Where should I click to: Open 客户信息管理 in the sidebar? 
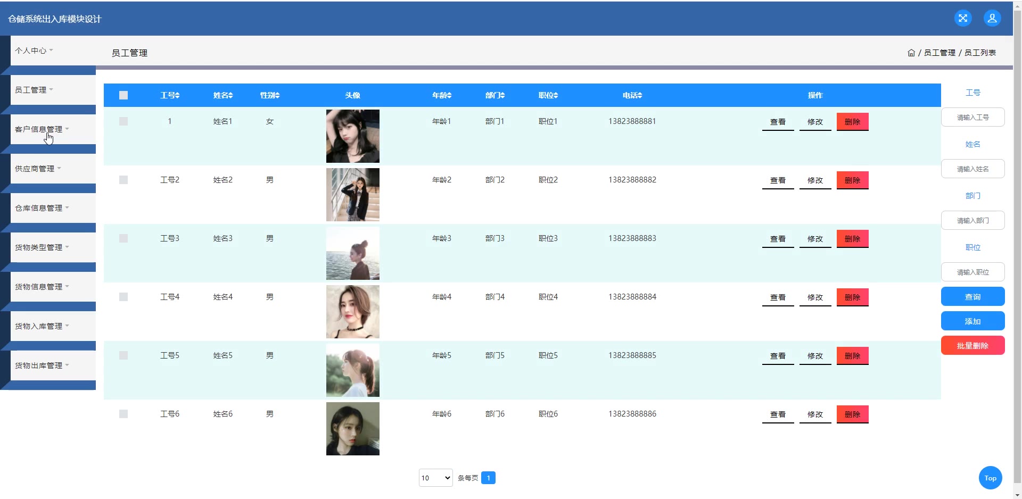(x=42, y=129)
